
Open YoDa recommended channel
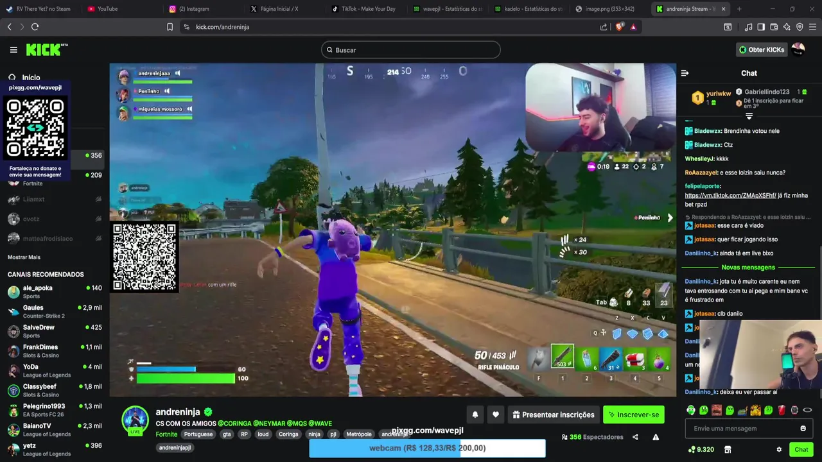tap(54, 371)
